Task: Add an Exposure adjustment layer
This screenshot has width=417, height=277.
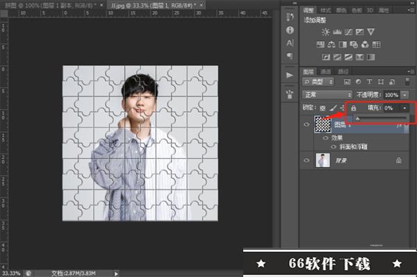Action: (x=359, y=32)
